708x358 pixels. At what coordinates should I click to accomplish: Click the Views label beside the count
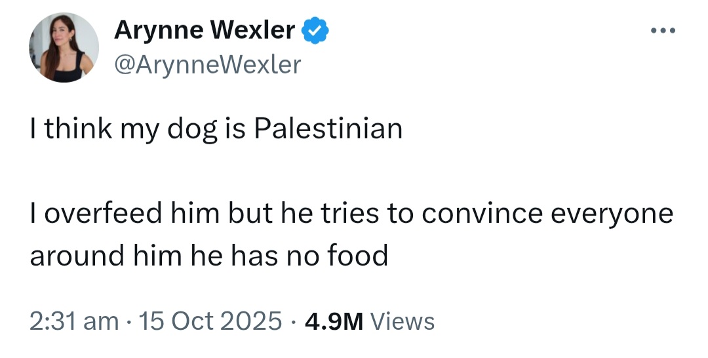pyautogui.click(x=402, y=321)
